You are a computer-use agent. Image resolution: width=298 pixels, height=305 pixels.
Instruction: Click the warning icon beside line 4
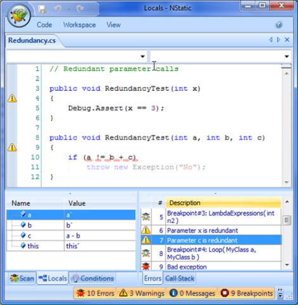(x=12, y=98)
